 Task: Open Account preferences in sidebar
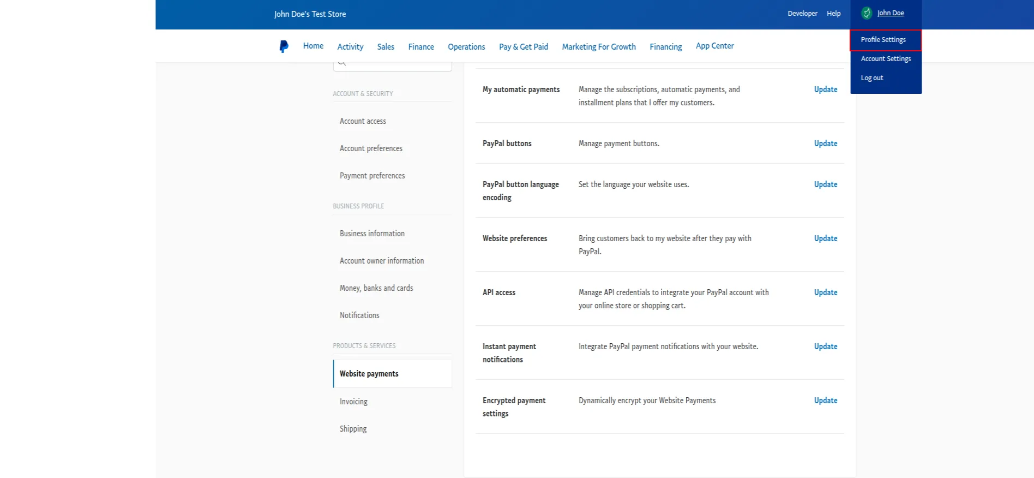[x=371, y=148]
